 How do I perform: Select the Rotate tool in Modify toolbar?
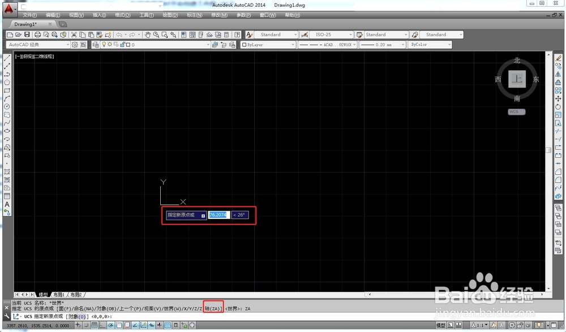click(x=558, y=107)
